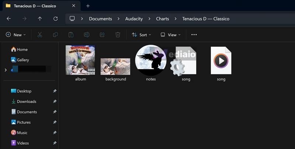Image resolution: width=295 pixels, height=149 pixels.
Task: Click the Delete trash can icon
Action: 118,35
